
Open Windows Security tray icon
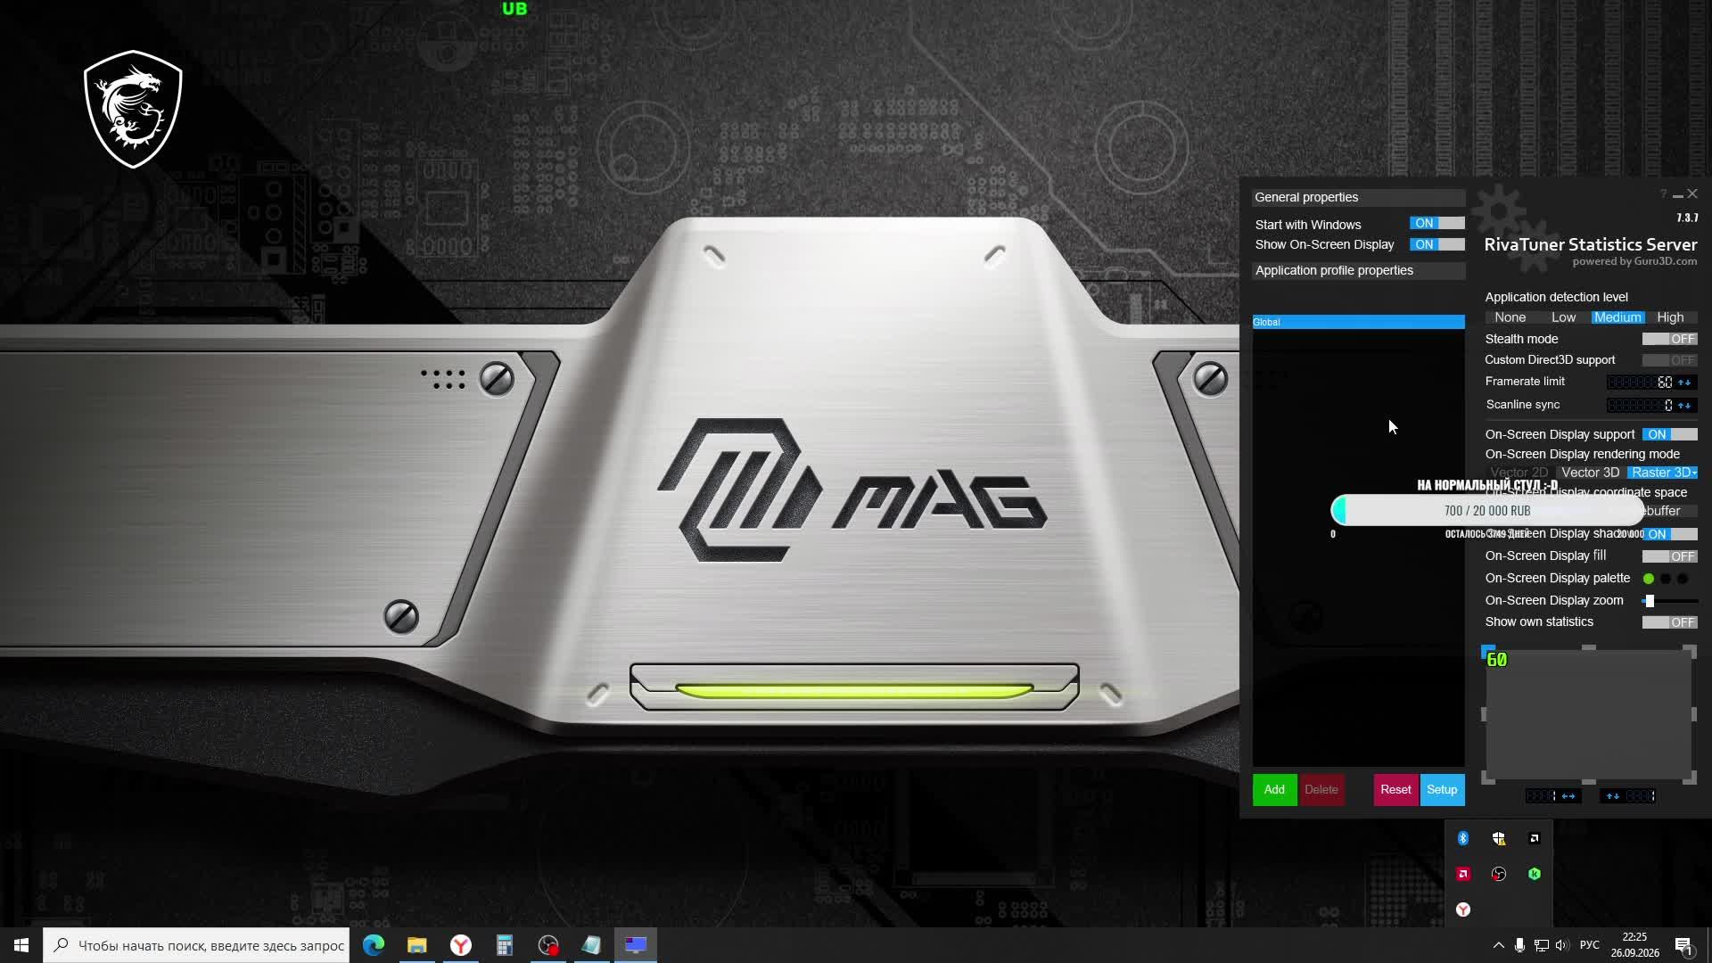pos(1499,838)
